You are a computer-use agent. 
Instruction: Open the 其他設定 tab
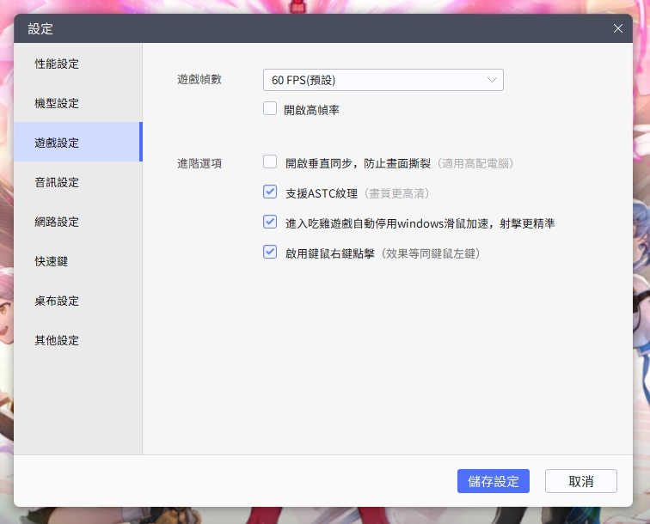pos(57,341)
